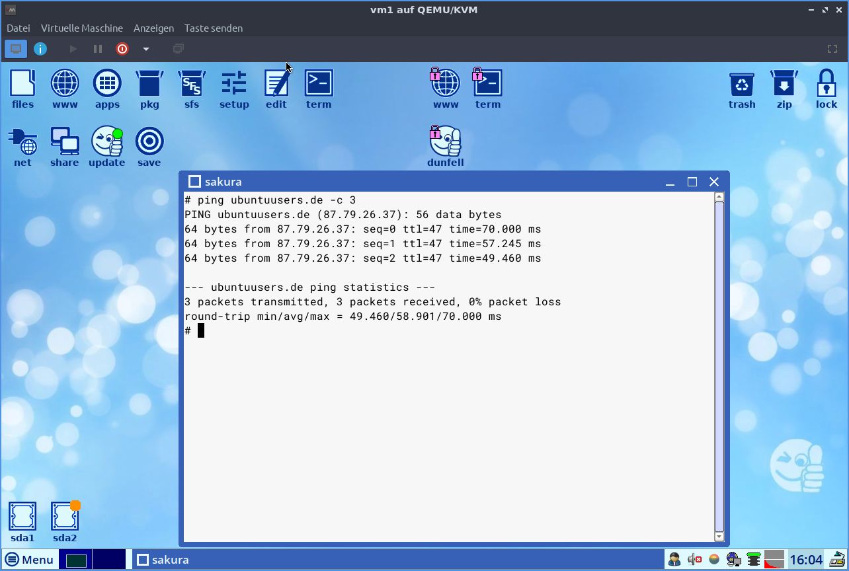Launch the edit text editor icon

coord(276,89)
